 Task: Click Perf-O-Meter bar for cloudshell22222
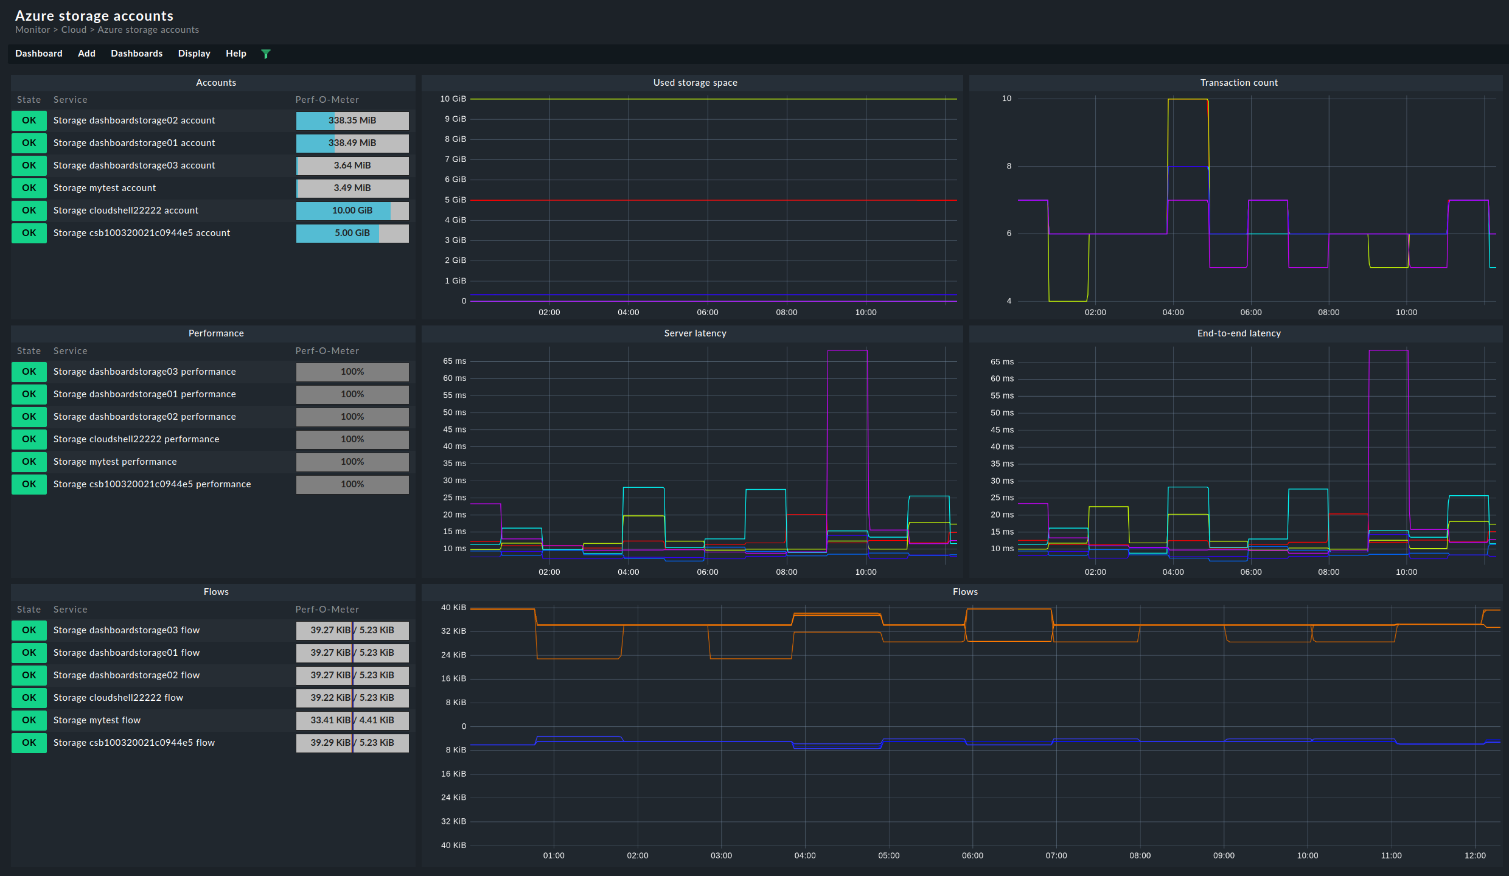click(x=352, y=210)
